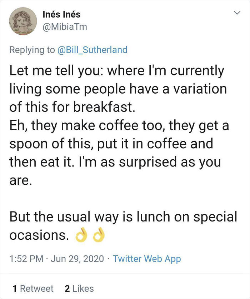Image resolution: width=250 pixels, height=299 pixels.
Task: Open the Twitter Web App source link
Action: click(147, 259)
